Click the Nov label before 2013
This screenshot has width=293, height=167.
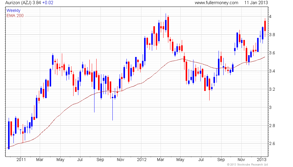pos(241,160)
